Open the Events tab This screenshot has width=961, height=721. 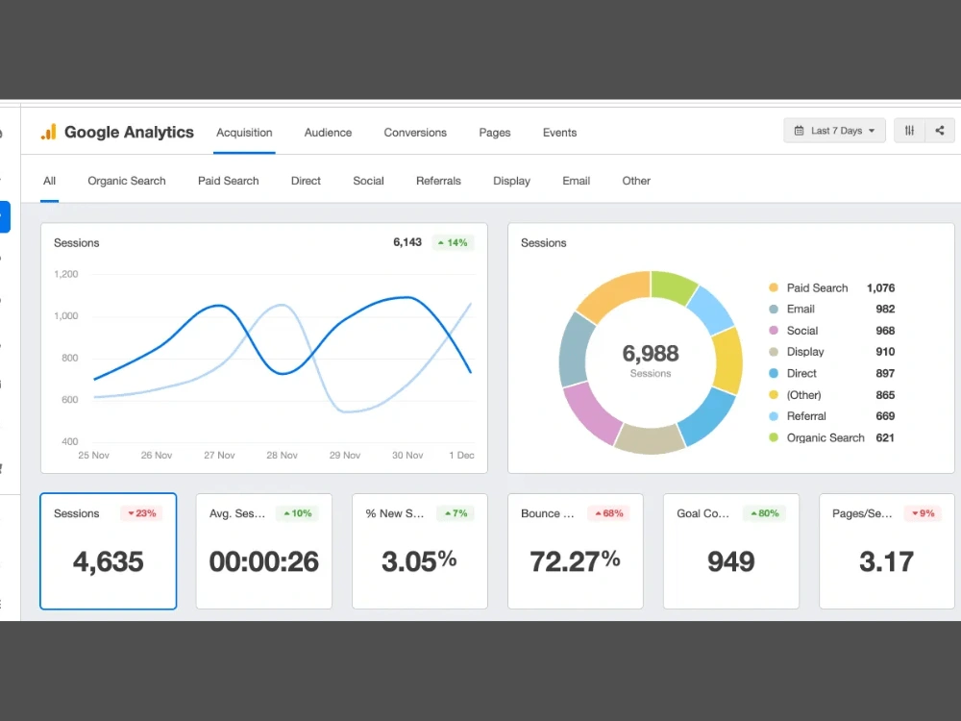pyautogui.click(x=559, y=133)
